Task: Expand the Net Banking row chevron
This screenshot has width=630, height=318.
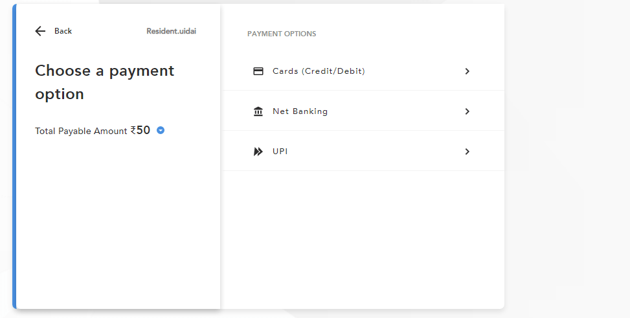Action: point(467,111)
